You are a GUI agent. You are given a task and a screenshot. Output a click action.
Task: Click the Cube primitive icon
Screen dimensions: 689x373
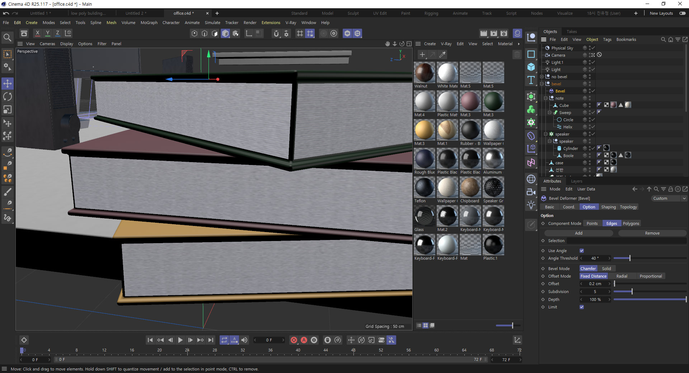tap(531, 67)
